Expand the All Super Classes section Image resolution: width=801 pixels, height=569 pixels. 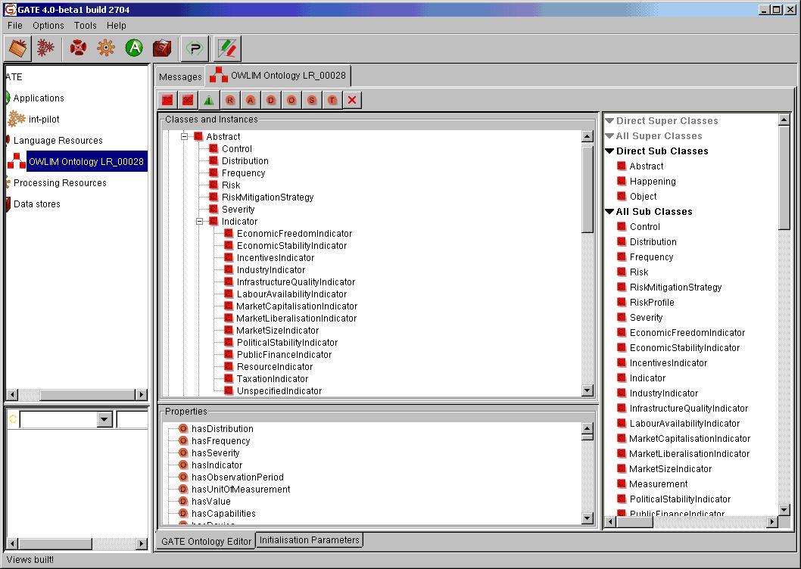pos(609,136)
